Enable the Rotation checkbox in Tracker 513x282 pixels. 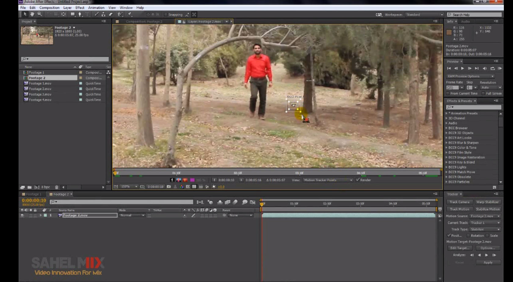click(468, 235)
